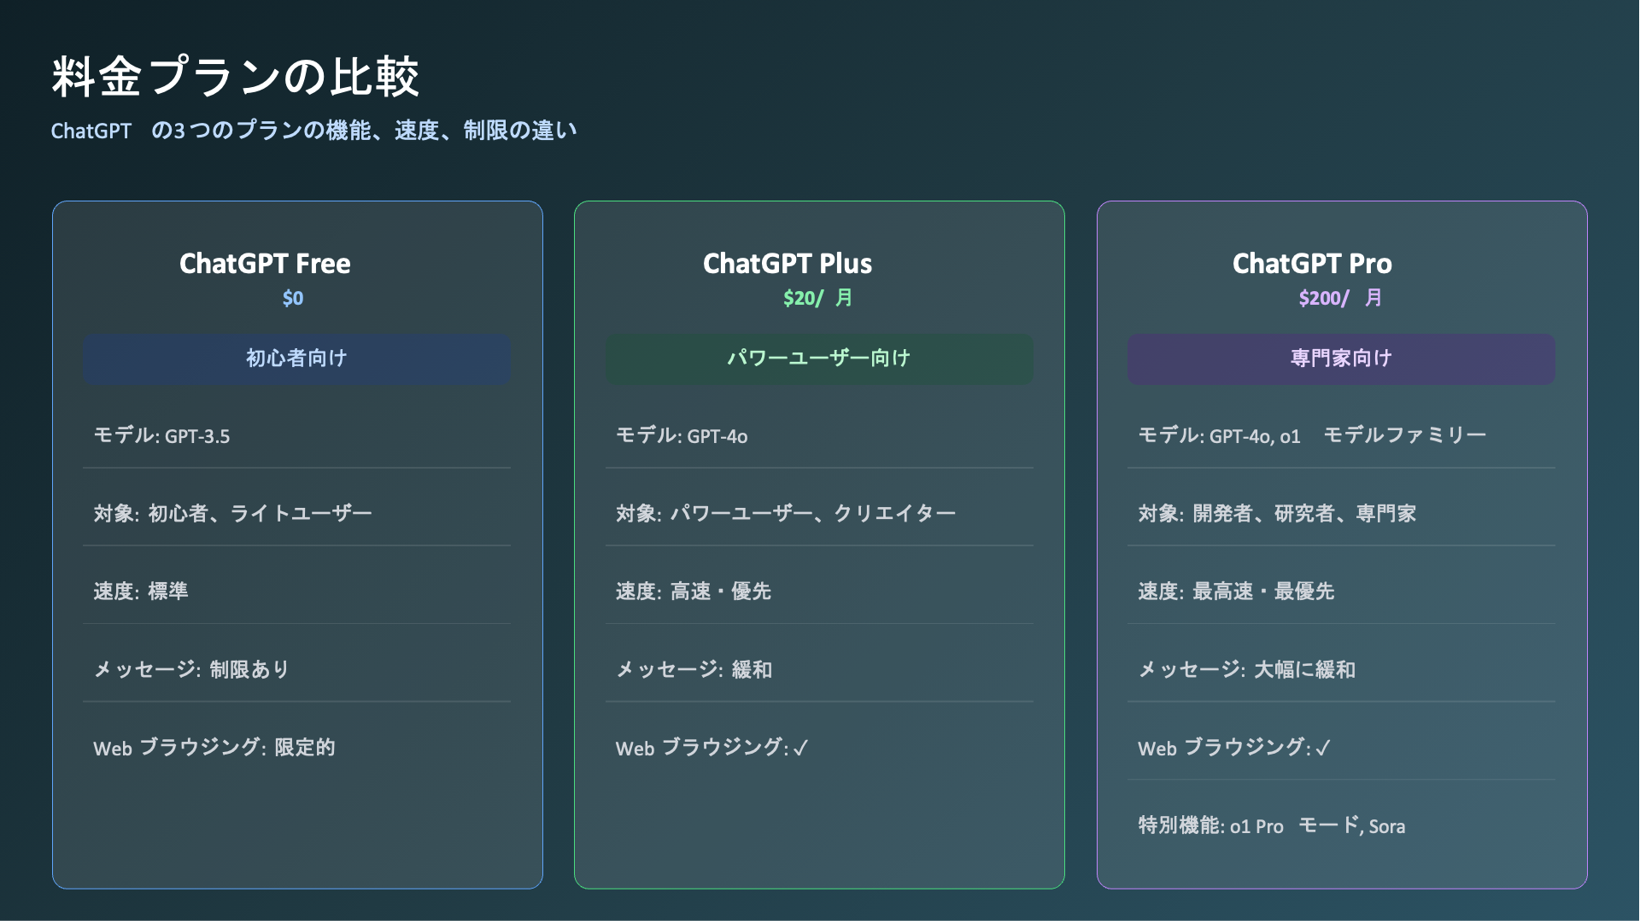Click メッセージ: 大幅に緩和 row
Viewport: 1640px width, 921px height.
[1341, 669]
